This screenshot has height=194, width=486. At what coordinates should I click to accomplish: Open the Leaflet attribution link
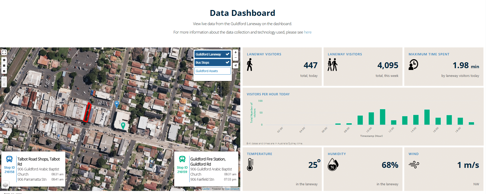click(206, 189)
